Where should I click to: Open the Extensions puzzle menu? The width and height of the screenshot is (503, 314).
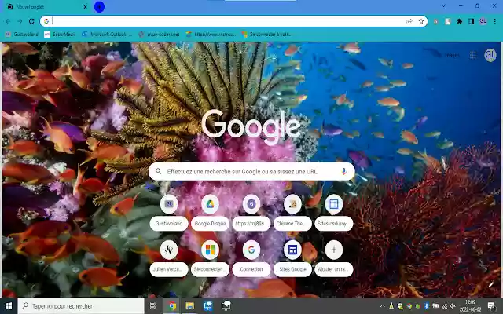coord(459,21)
